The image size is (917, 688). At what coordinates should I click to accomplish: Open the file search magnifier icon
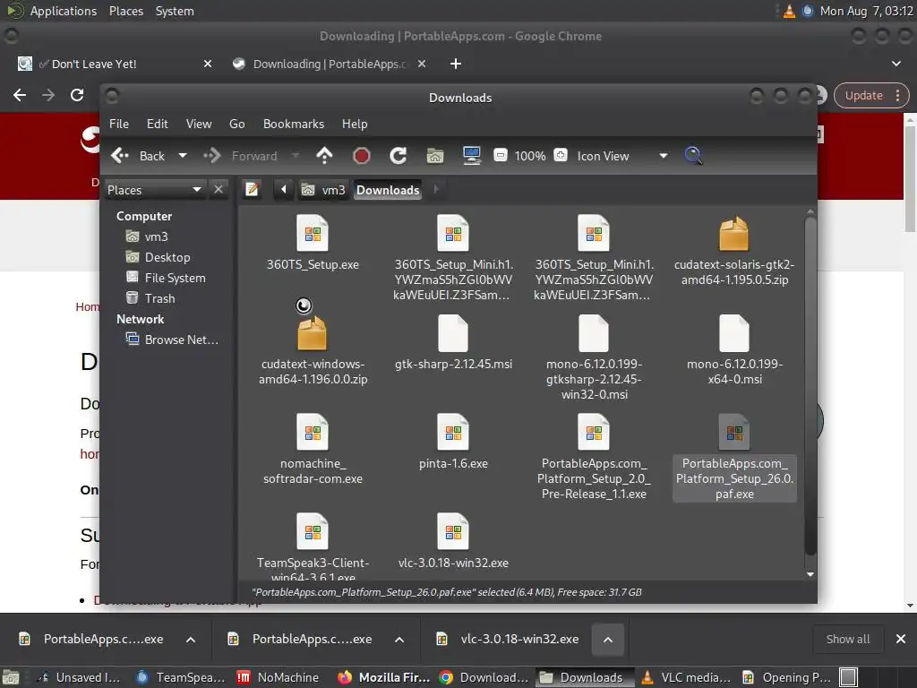tap(693, 156)
